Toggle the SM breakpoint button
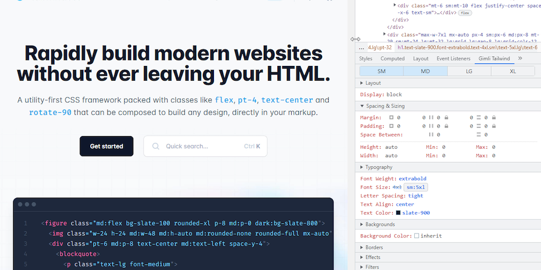Image resolution: width=541 pixels, height=270 pixels. [x=381, y=71]
